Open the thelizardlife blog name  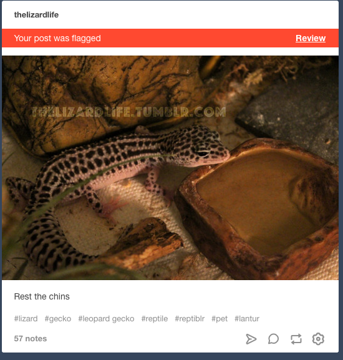pyautogui.click(x=36, y=15)
